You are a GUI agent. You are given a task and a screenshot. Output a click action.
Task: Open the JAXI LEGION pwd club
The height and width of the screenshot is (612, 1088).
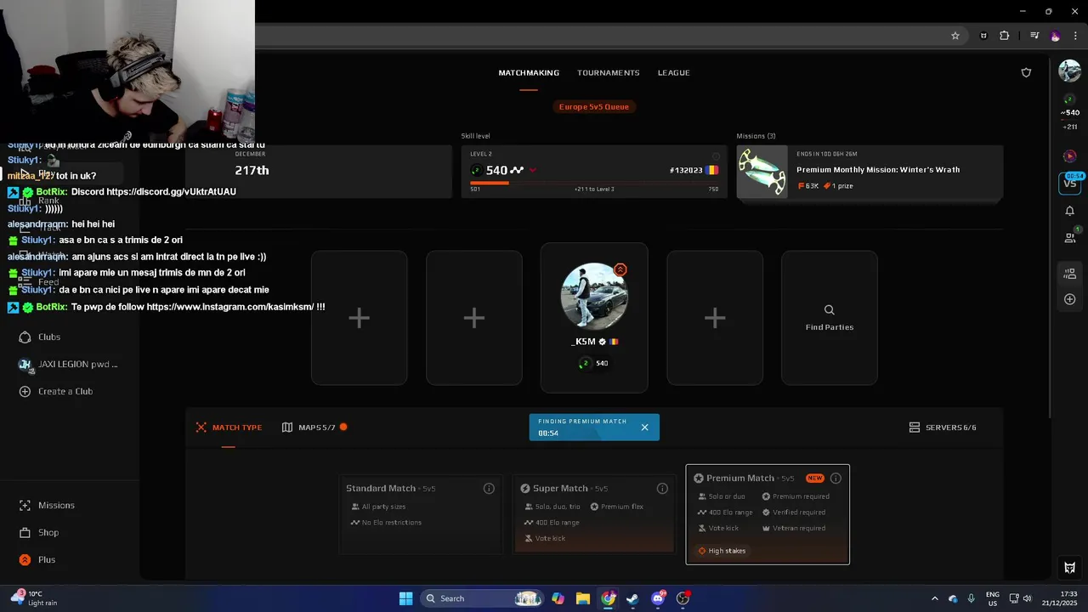point(70,365)
